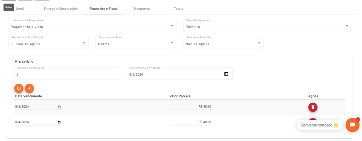Switch to the Tranportes tab
This screenshot has width=362, height=141.
pos(141,9)
